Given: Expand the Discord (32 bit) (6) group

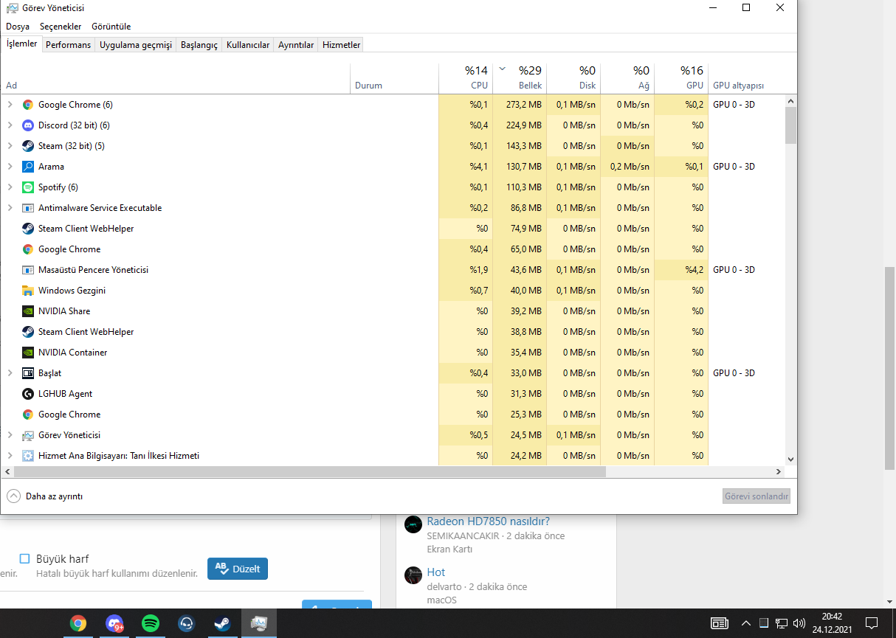Looking at the screenshot, I should (x=10, y=125).
